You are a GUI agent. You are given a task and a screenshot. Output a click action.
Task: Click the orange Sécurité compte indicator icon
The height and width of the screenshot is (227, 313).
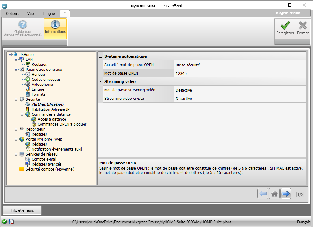coord(22,169)
